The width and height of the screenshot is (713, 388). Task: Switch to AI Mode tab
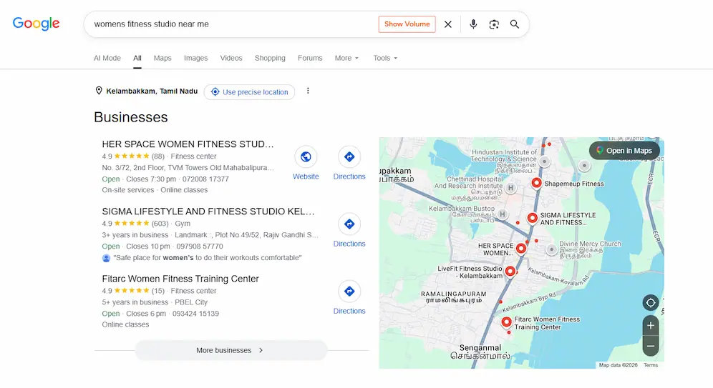tap(107, 58)
